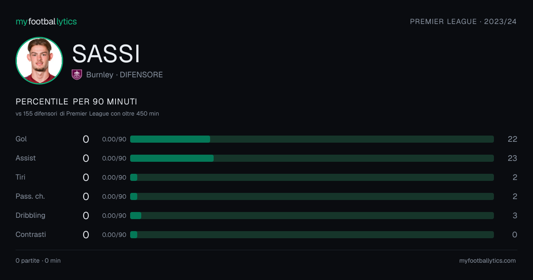The height and width of the screenshot is (280, 533).
Task: Click the Contrasti row label
Action: tap(31, 235)
